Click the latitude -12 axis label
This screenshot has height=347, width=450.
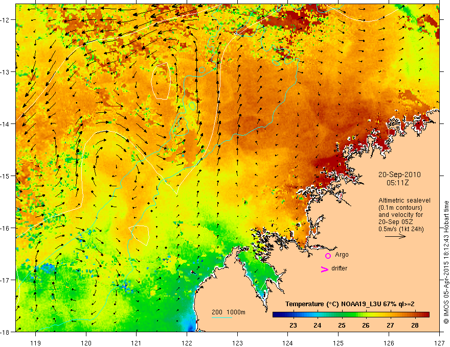5,20
